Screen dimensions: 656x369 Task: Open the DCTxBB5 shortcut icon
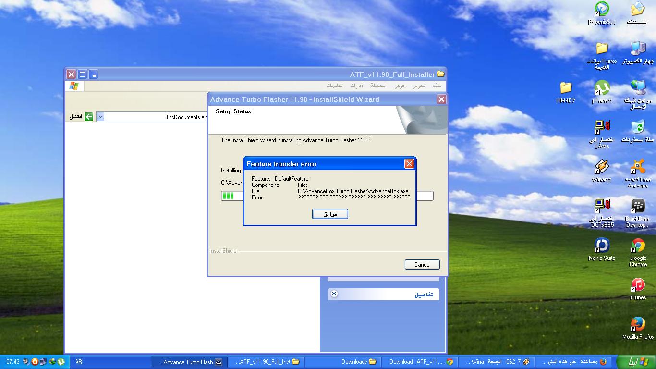pyautogui.click(x=602, y=213)
